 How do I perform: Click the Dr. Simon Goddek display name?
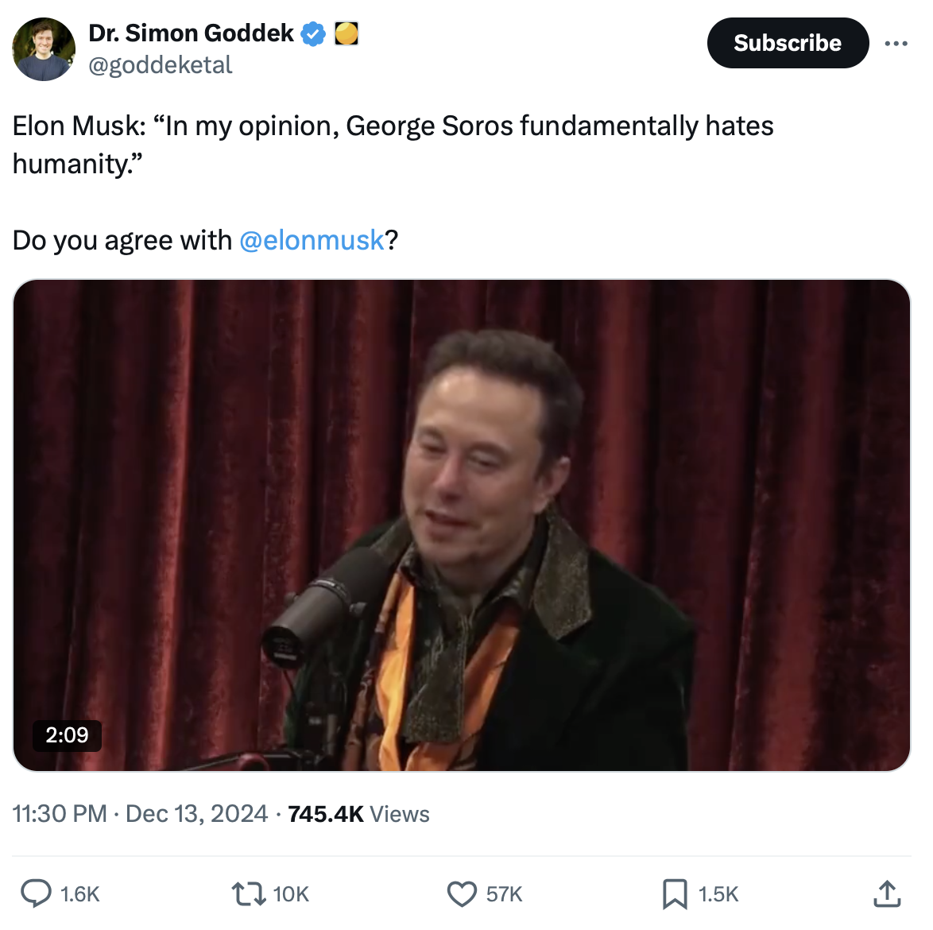click(191, 33)
